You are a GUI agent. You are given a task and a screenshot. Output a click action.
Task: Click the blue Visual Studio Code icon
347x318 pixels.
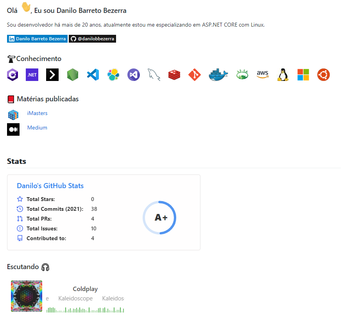click(93, 75)
